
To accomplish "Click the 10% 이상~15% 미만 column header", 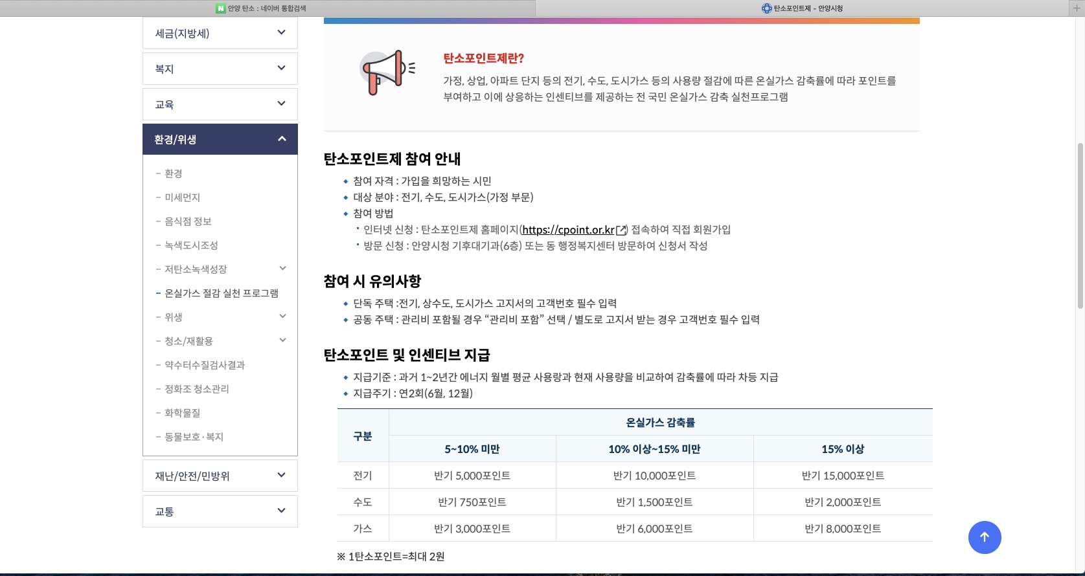I will [654, 449].
